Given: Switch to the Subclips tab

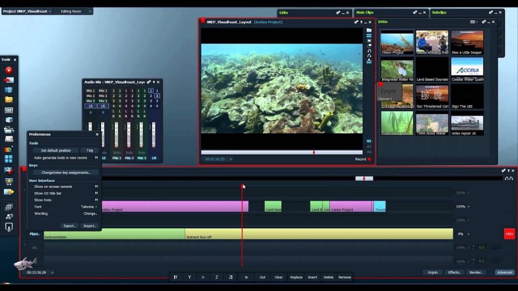Looking at the screenshot, I should [439, 13].
